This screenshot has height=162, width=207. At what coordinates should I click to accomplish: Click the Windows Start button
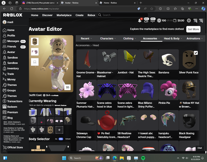click(x=64, y=158)
